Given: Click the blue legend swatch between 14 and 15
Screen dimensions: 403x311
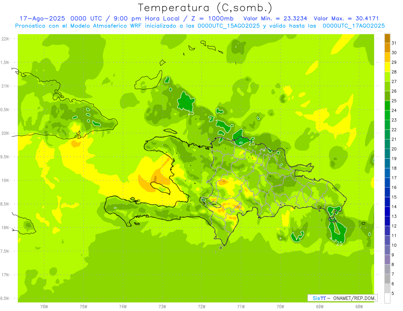Looking at the screenshot, I should coord(387,202).
